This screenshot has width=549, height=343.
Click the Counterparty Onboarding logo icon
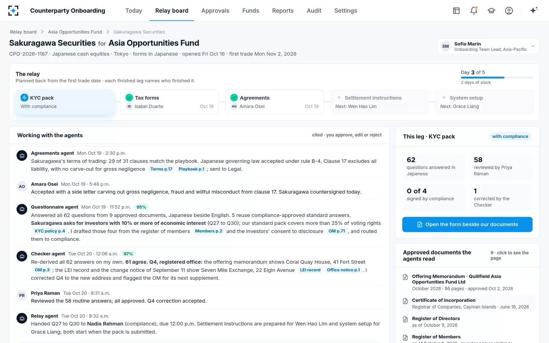pyautogui.click(x=13, y=11)
